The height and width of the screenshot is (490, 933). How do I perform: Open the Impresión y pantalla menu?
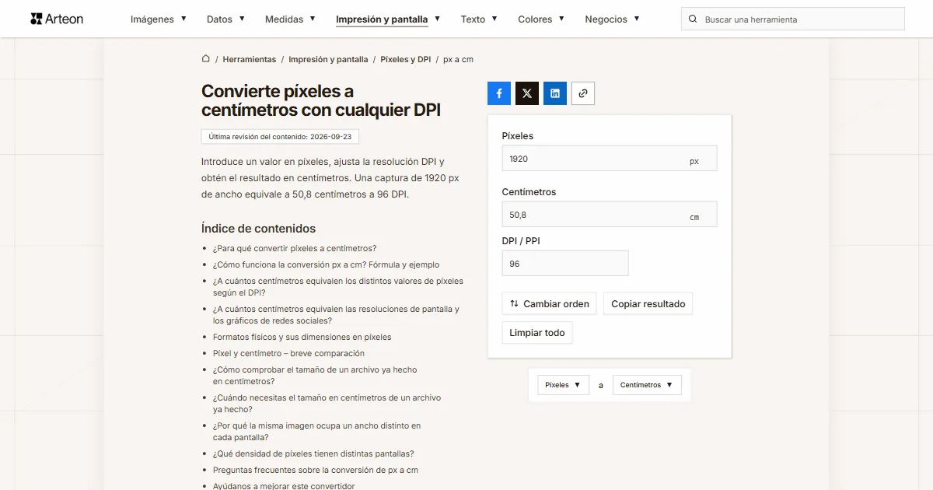pos(388,19)
